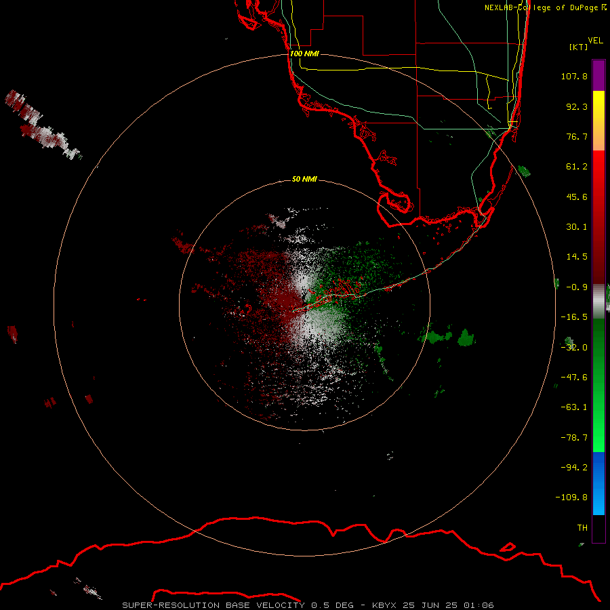Click the 50 NMI range ring label
The width and height of the screenshot is (610, 610).
[x=304, y=179]
